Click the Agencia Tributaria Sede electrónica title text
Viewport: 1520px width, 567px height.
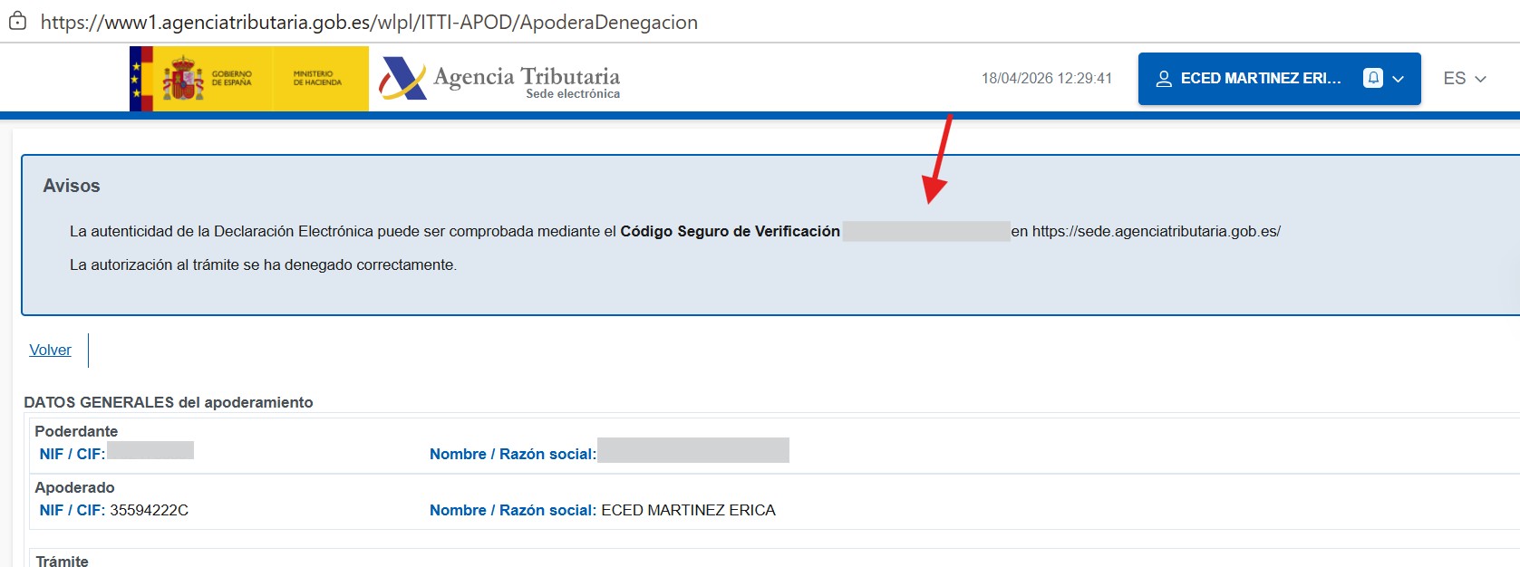pyautogui.click(x=527, y=81)
